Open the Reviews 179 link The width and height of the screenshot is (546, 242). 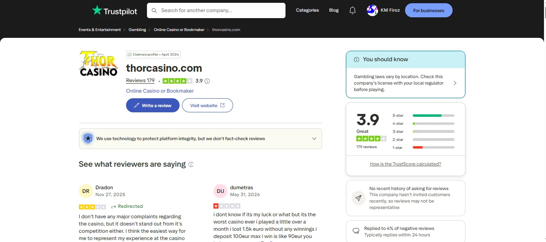pos(140,81)
